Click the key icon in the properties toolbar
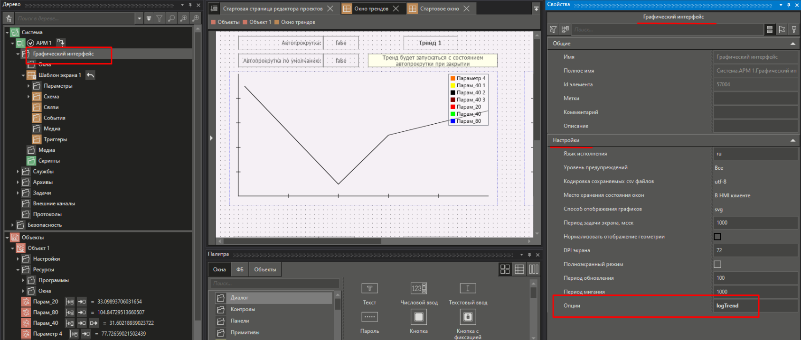This screenshot has width=801, height=340. point(794,29)
